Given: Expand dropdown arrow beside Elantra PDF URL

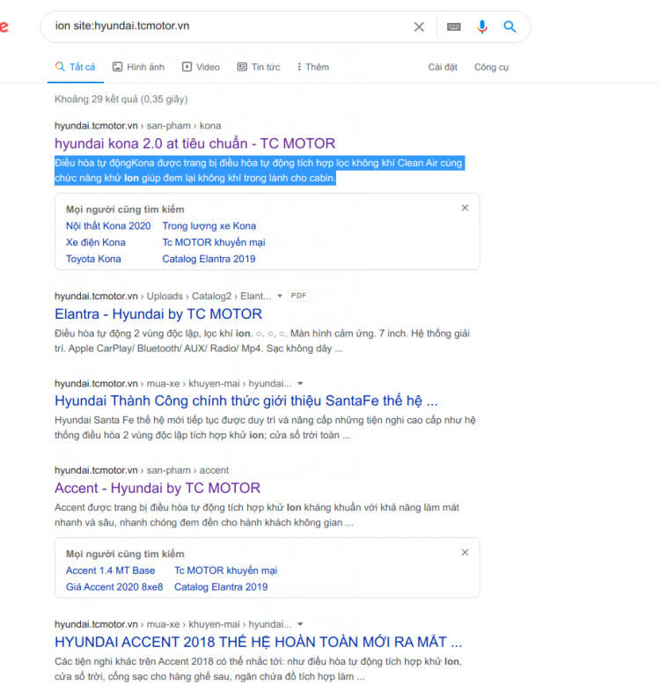Looking at the screenshot, I should pos(279,296).
